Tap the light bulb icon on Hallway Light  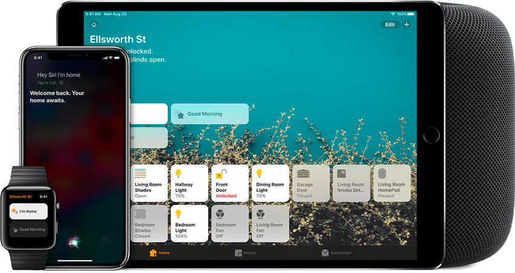(x=178, y=173)
